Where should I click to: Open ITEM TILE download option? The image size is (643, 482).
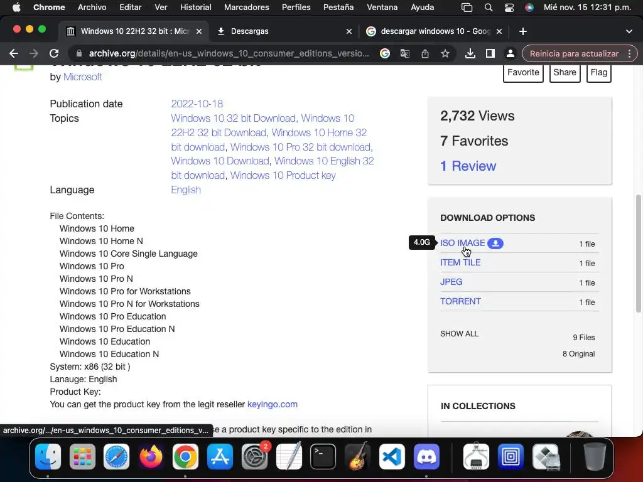point(460,262)
